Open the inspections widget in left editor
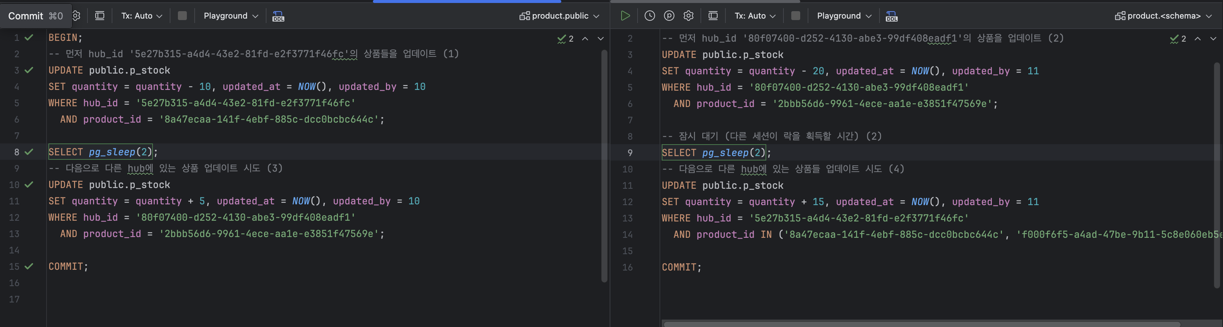 tap(565, 39)
